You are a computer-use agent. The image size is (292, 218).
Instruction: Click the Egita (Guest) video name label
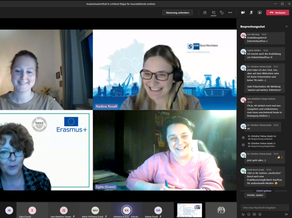(106, 187)
